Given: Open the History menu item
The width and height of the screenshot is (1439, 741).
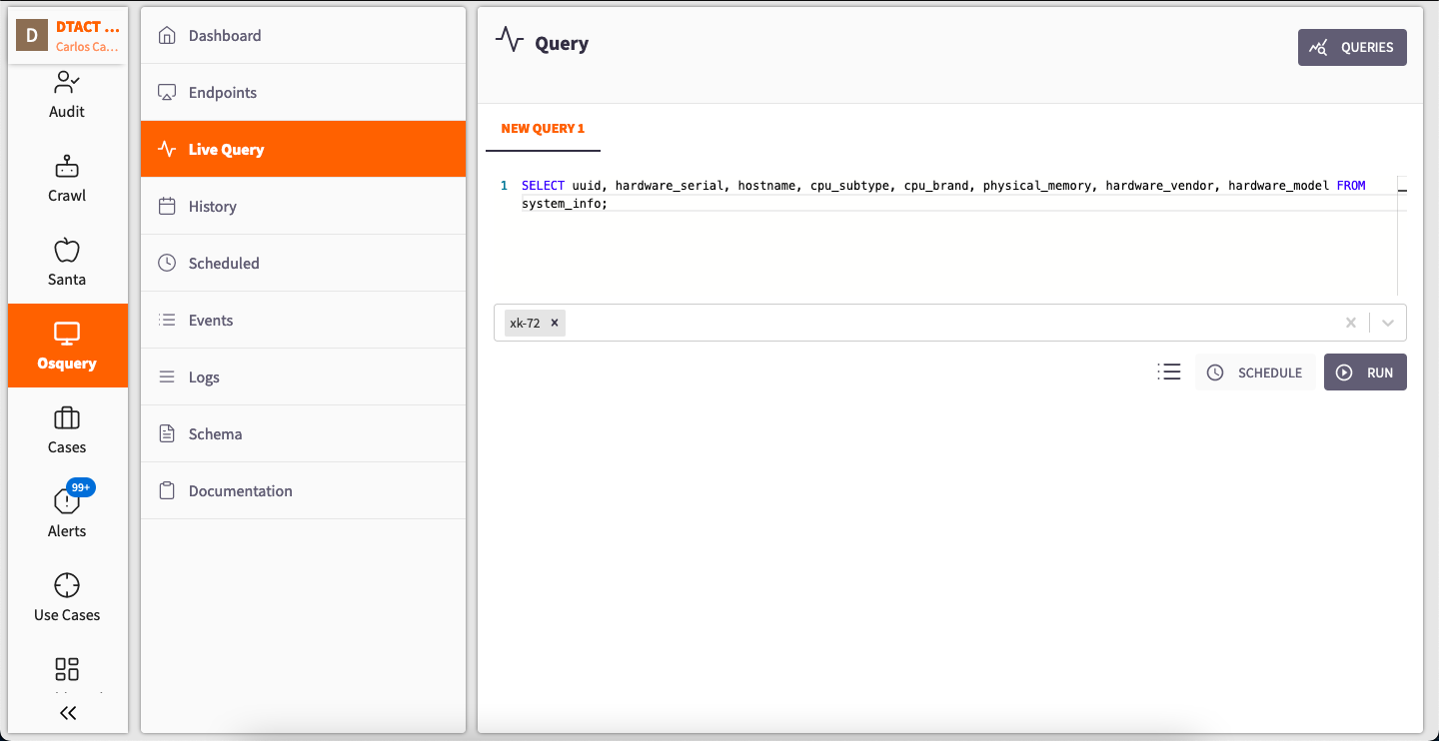Looking at the screenshot, I should point(303,207).
